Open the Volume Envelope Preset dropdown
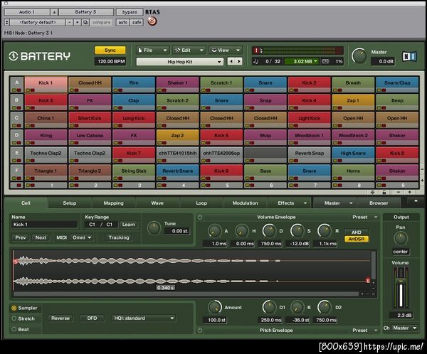Image resolution: width=427 pixels, height=354 pixels. point(364,217)
